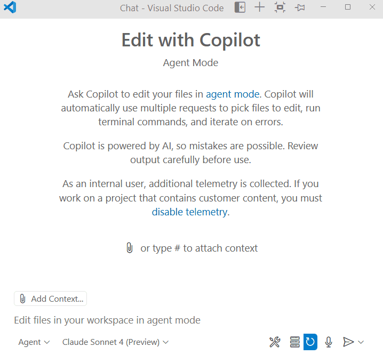
Task: Open the Claude Sonnet 4 model picker
Action: coord(115,342)
